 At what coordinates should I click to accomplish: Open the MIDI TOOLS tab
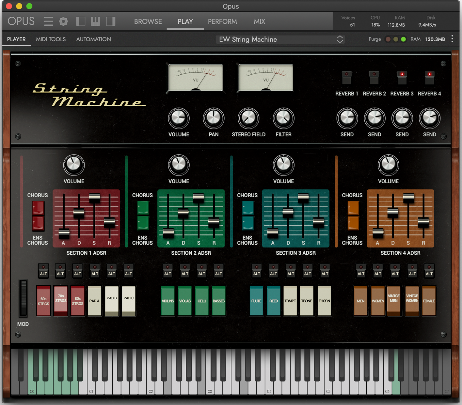pyautogui.click(x=51, y=39)
